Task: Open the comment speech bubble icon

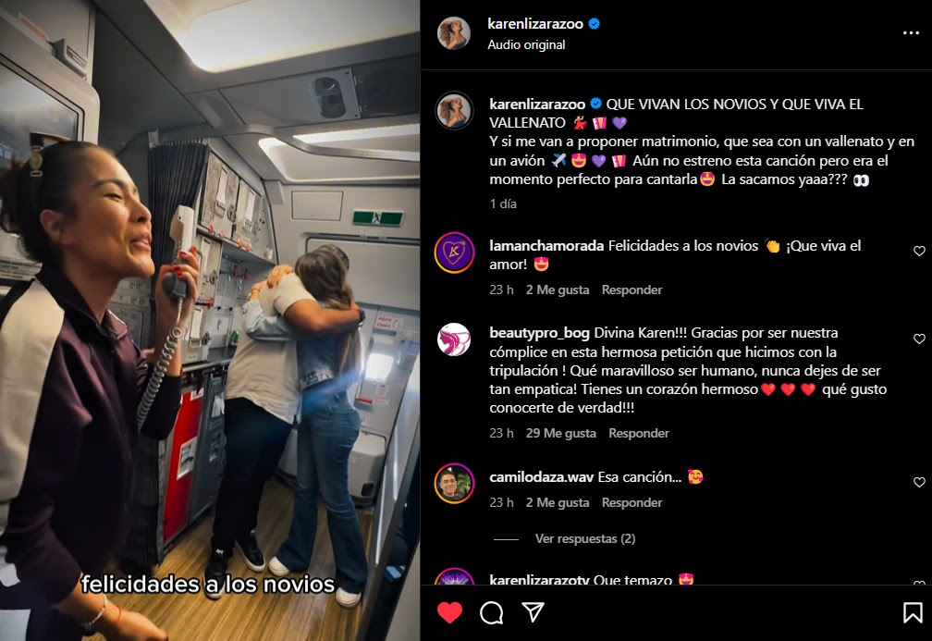Action: point(492,612)
